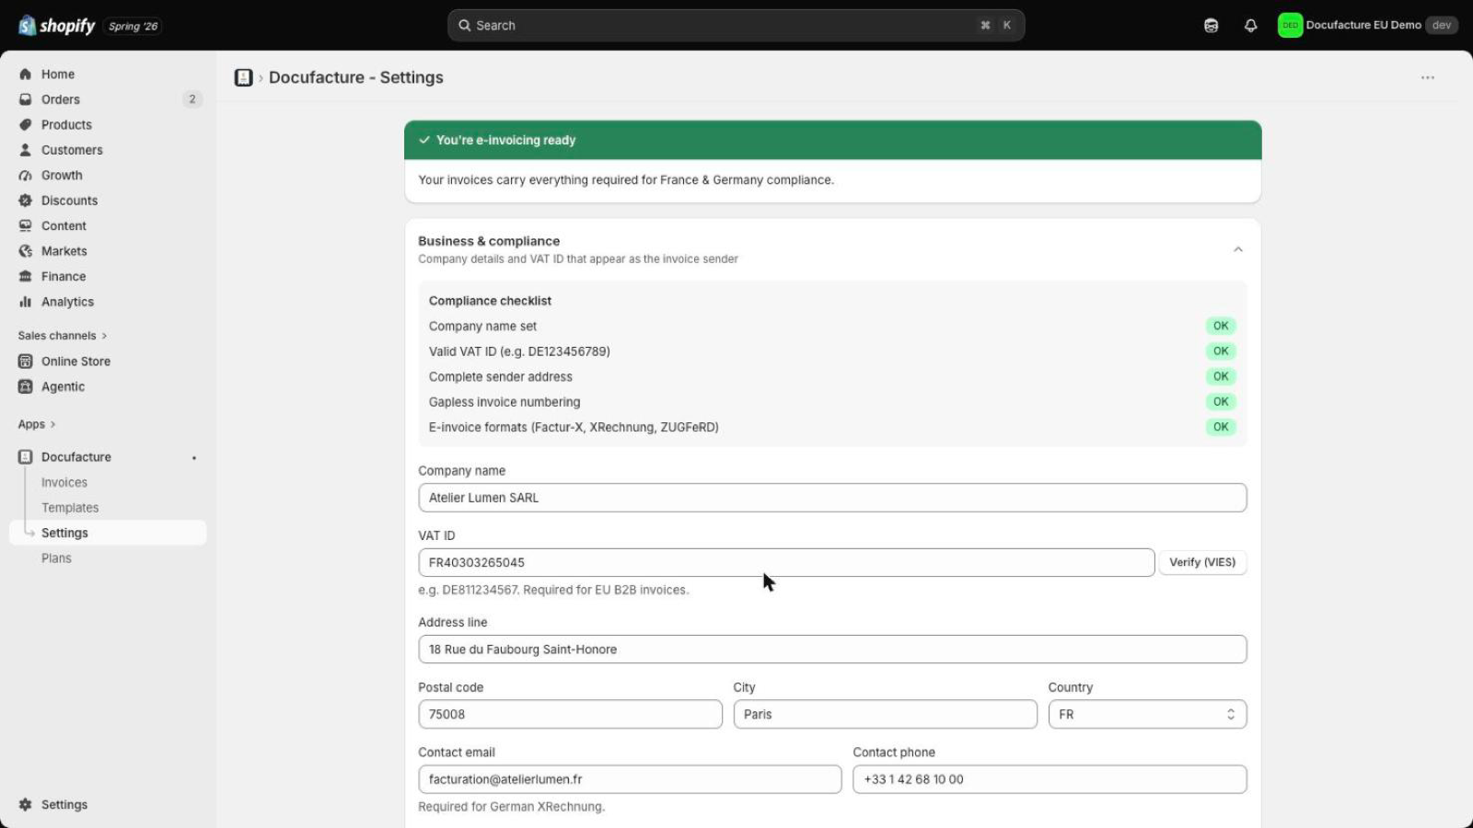Image resolution: width=1473 pixels, height=828 pixels.
Task: Click the Agentic channel icon
Action: [26, 387]
